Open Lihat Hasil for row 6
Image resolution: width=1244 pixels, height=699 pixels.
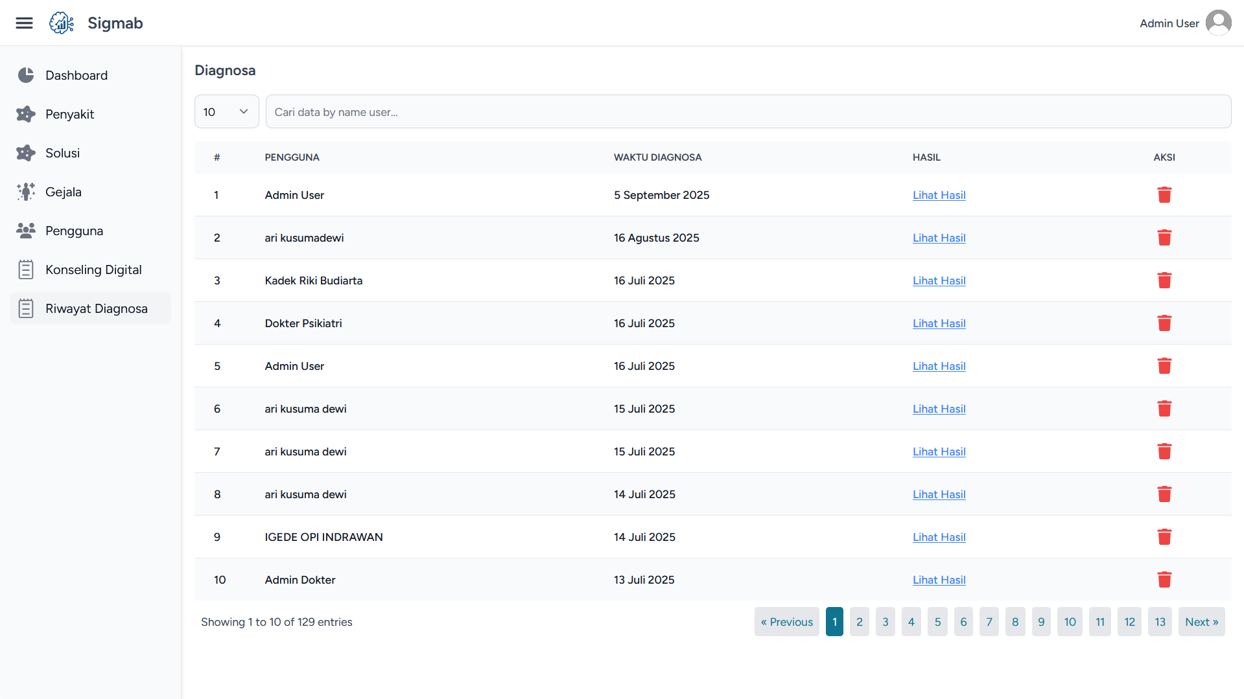coord(939,409)
